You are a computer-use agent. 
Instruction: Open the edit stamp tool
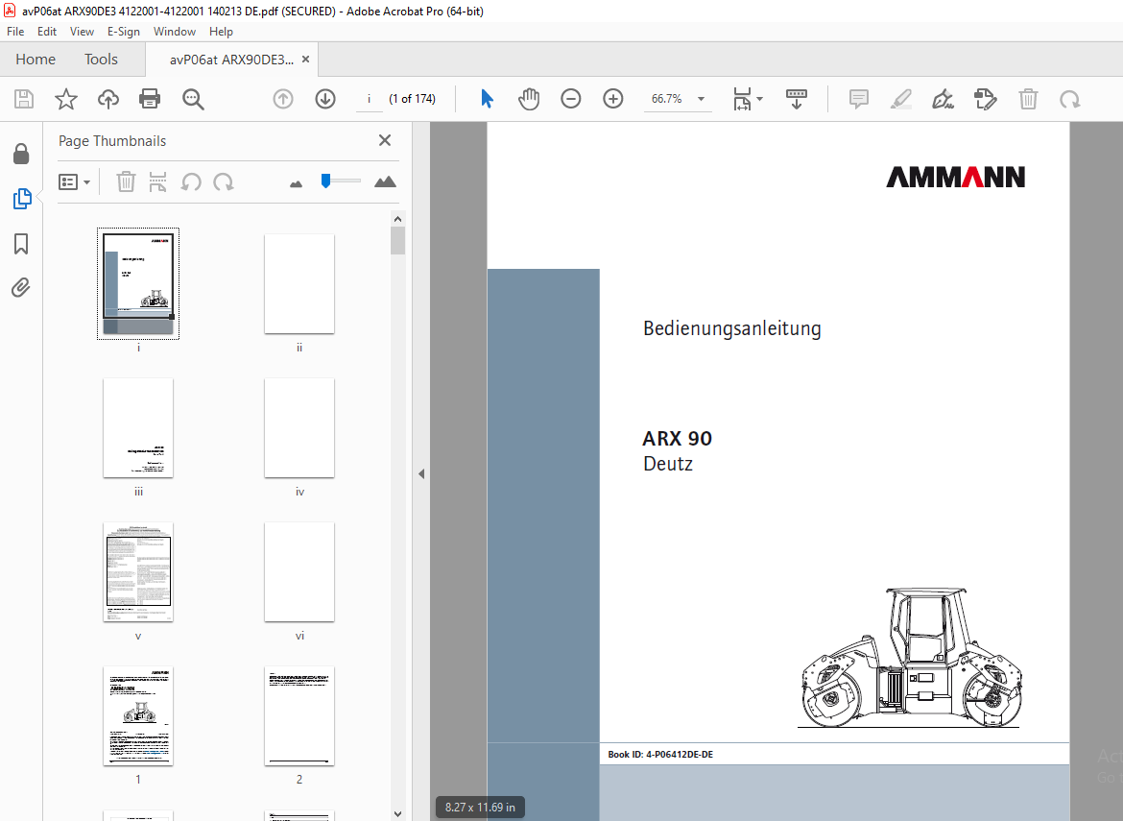point(986,99)
